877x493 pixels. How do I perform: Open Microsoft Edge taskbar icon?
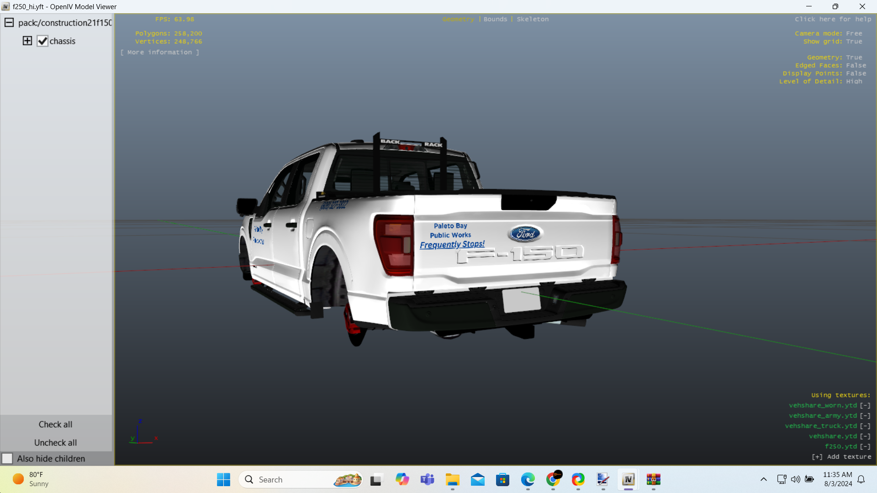(528, 480)
